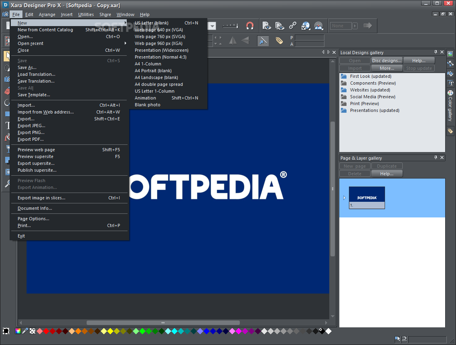Open the New submenu arrow
456x345 pixels.
[126, 23]
